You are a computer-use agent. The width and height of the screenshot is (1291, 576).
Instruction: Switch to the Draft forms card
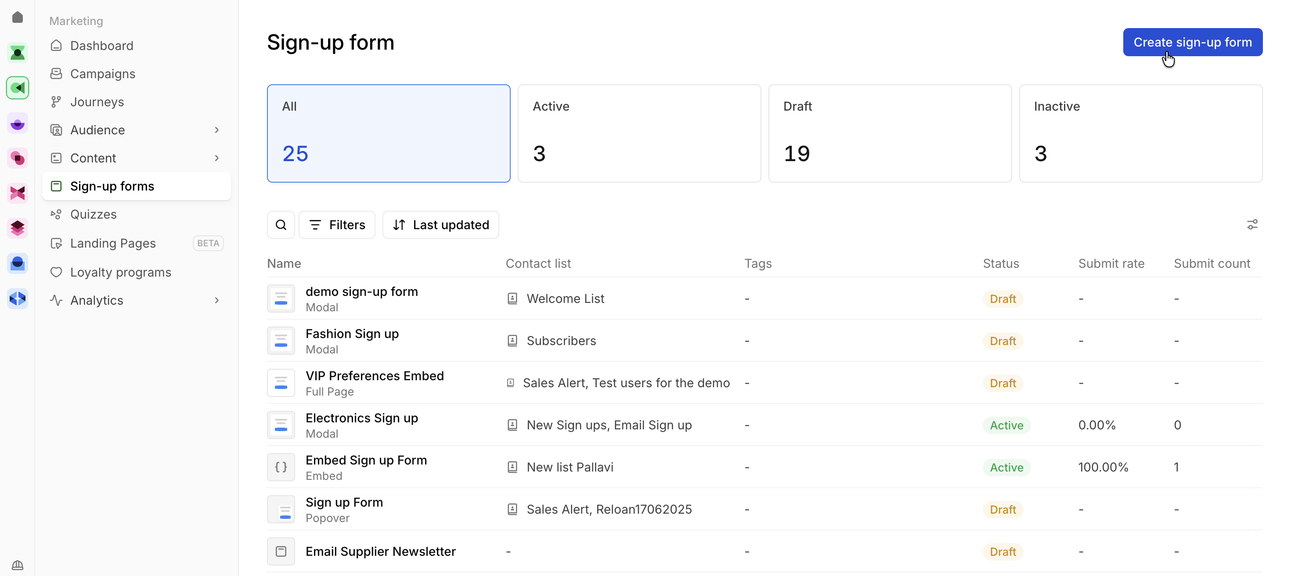coord(890,133)
